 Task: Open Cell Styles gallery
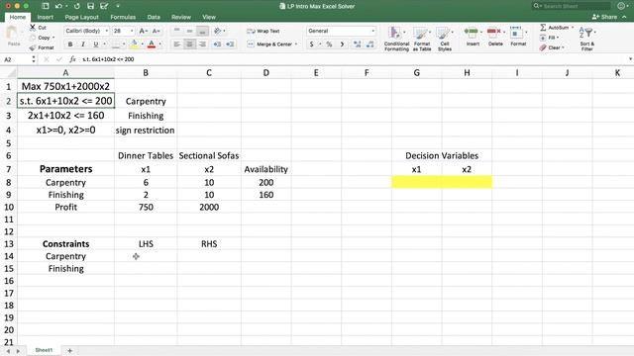tap(445, 39)
